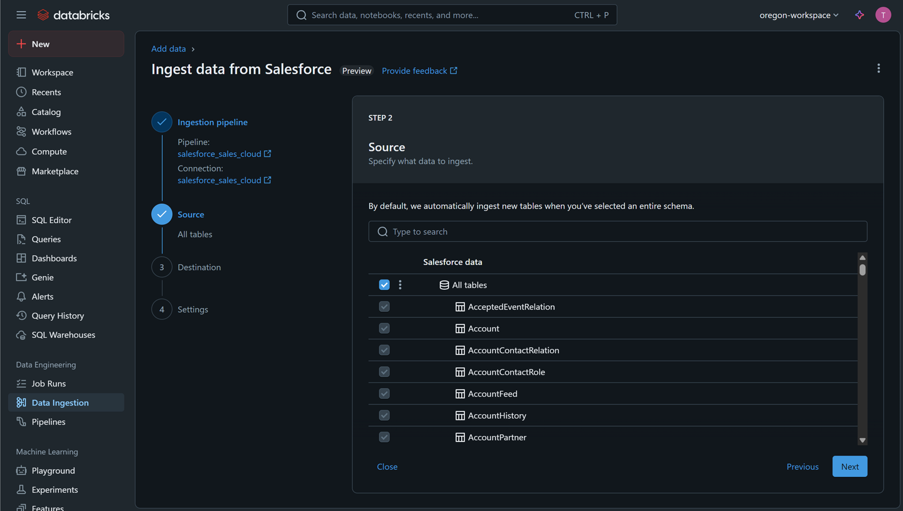The width and height of the screenshot is (903, 511).
Task: Click the table list scrollbar thumb
Action: pos(862,269)
